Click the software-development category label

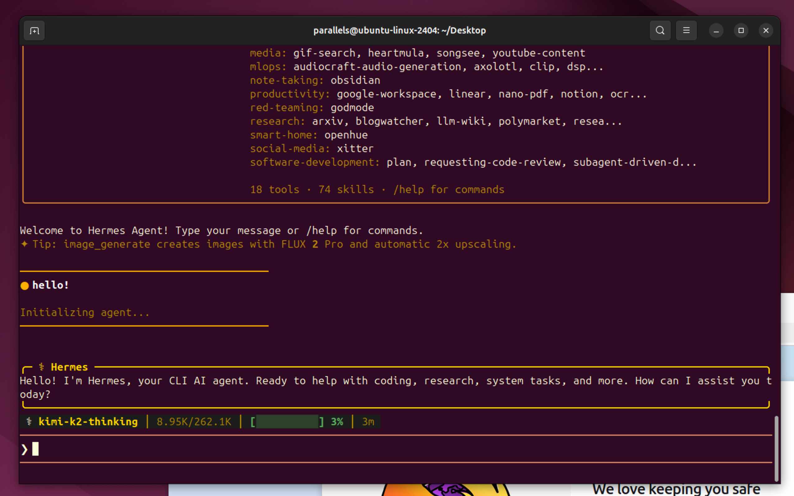pyautogui.click(x=315, y=162)
